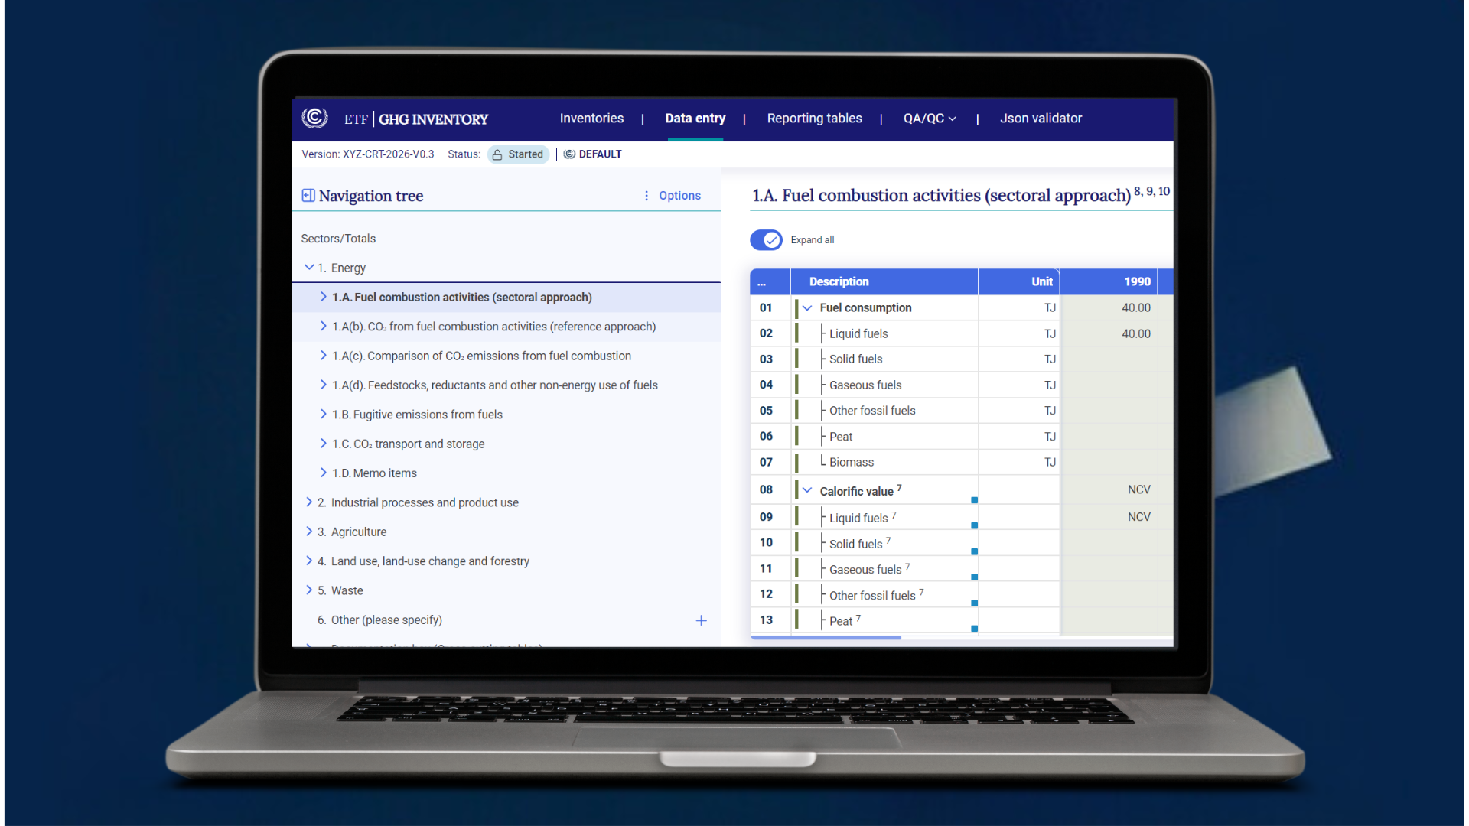Open the Json validator link
The height and width of the screenshot is (826, 1469).
[x=1041, y=119]
